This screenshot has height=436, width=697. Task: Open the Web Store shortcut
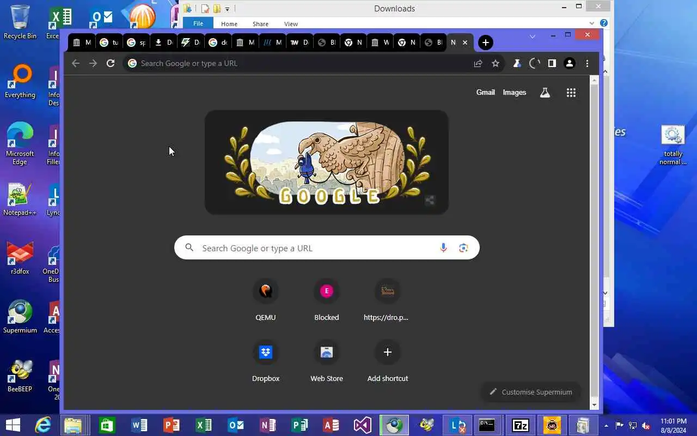[x=327, y=361]
